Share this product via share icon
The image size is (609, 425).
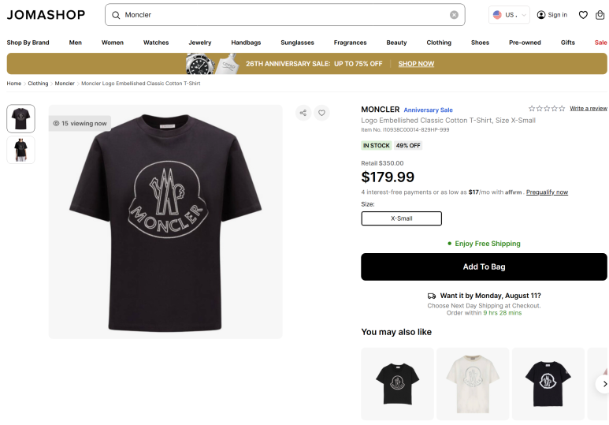pos(303,113)
